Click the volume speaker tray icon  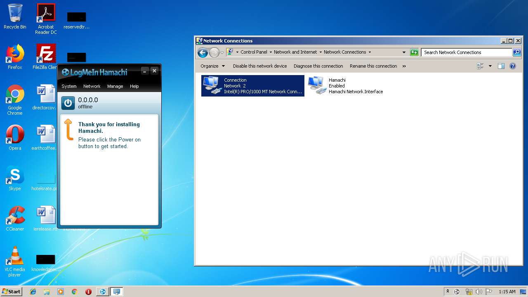pos(478,292)
